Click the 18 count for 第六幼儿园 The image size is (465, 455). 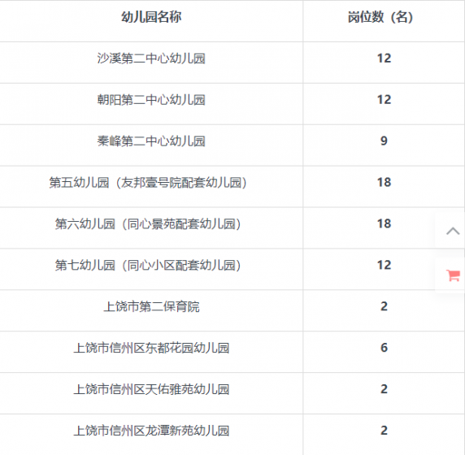[x=384, y=223]
